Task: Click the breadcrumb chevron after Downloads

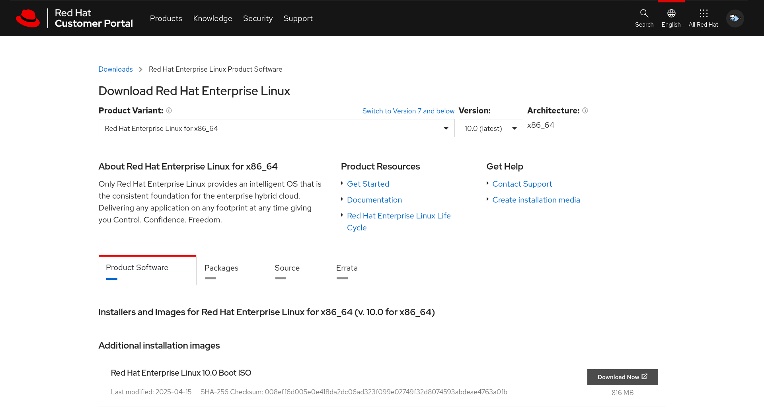Action: (x=140, y=70)
